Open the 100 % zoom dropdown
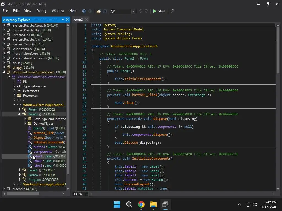The width and height of the screenshot is (282, 211). [x=87, y=194]
